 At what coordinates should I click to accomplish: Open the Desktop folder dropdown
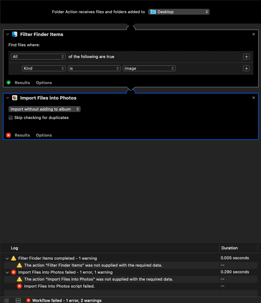coord(179,12)
